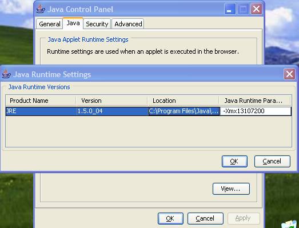Click the disabled maximize button of Control Panel
299x228 pixels.
tap(243, 9)
